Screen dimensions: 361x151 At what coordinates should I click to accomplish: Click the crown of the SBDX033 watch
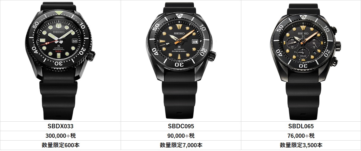coord(91,56)
